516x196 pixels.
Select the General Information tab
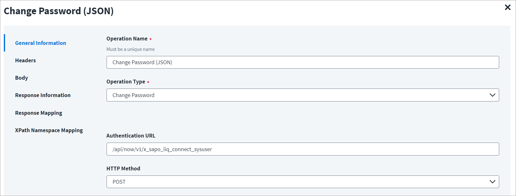pos(41,43)
